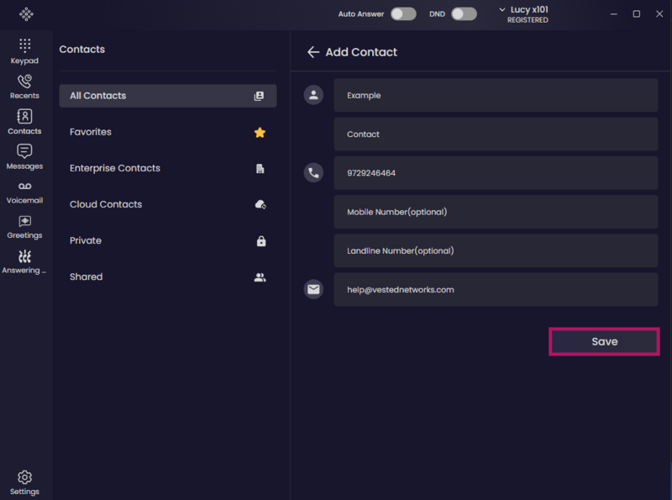672x500 pixels.
Task: Click the Landline Number(optional) field
Action: click(496, 251)
